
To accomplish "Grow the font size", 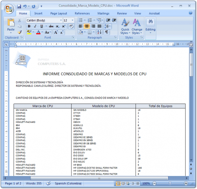I will point(56,32).
